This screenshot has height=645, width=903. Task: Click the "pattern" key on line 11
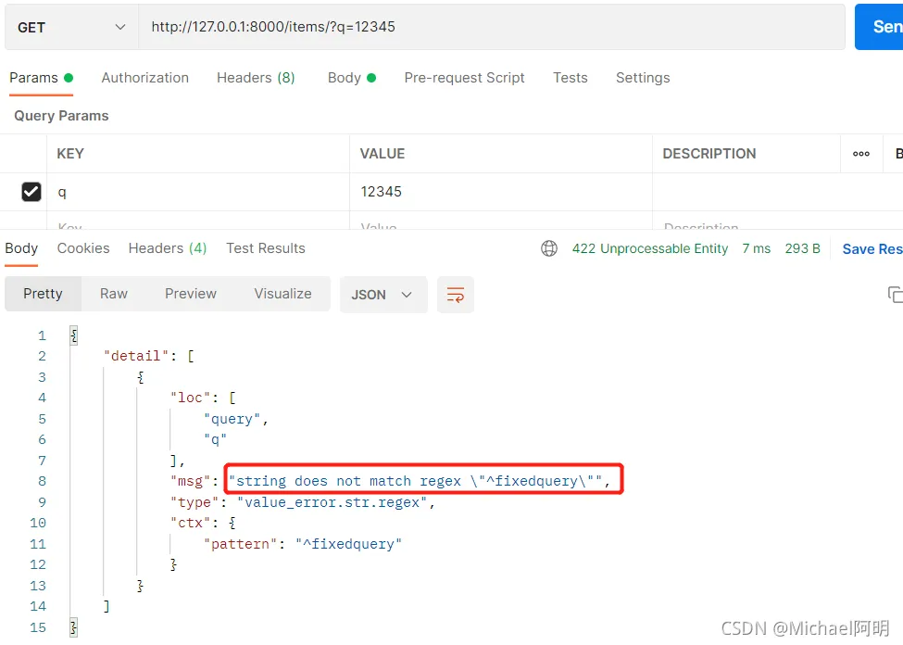pyautogui.click(x=240, y=544)
